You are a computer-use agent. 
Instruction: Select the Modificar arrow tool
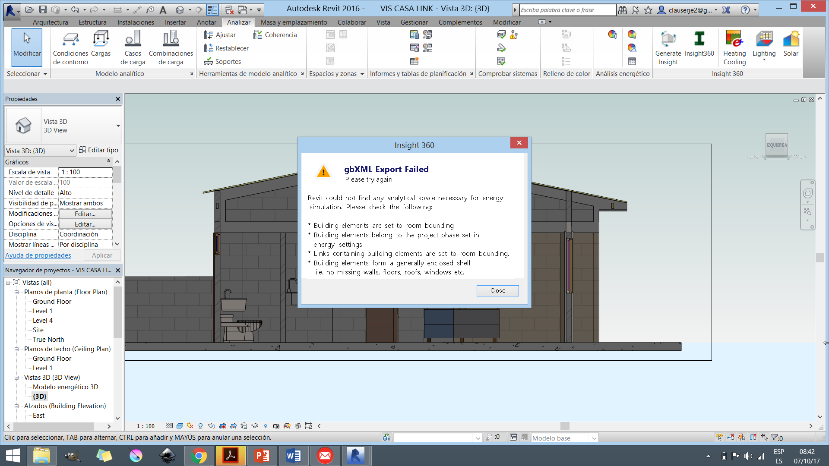tap(27, 47)
